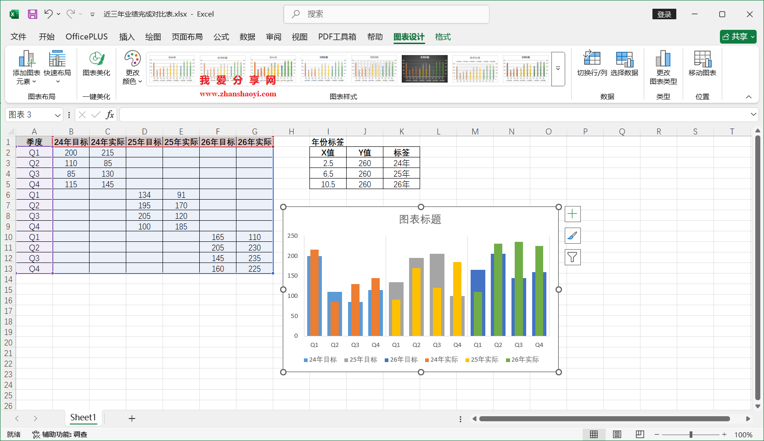This screenshot has height=441, width=764.
Task: Select column H header
Action: click(x=292, y=132)
